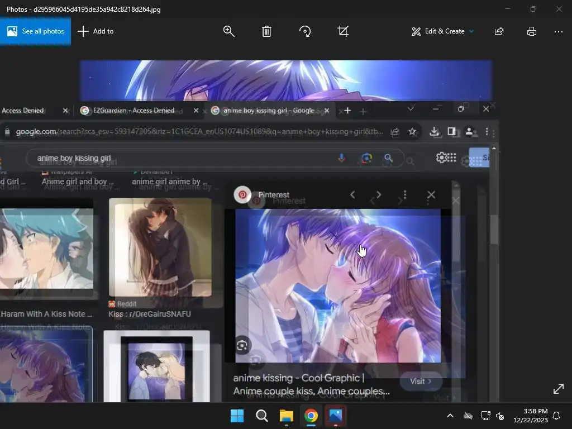572x429 pixels.
Task: Open Google settings gear icon
Action: click(x=441, y=158)
